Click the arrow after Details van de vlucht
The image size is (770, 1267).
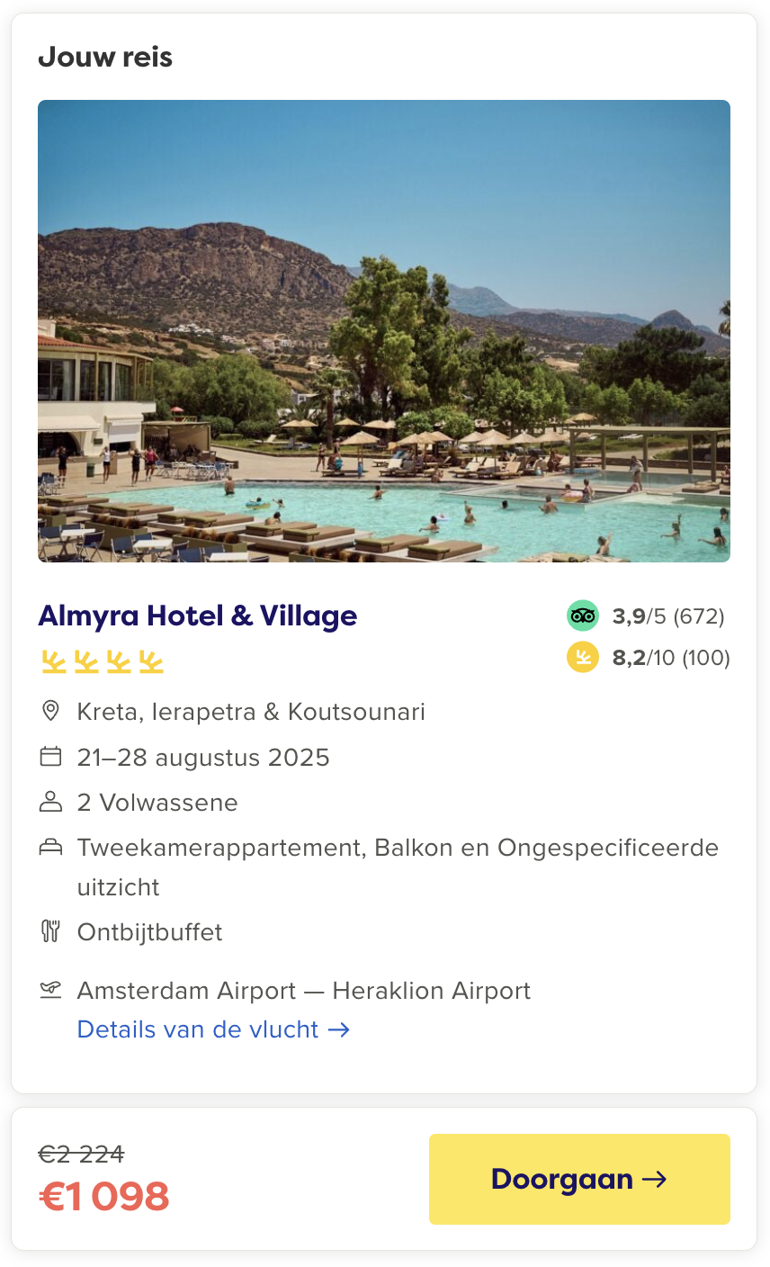[339, 1029]
